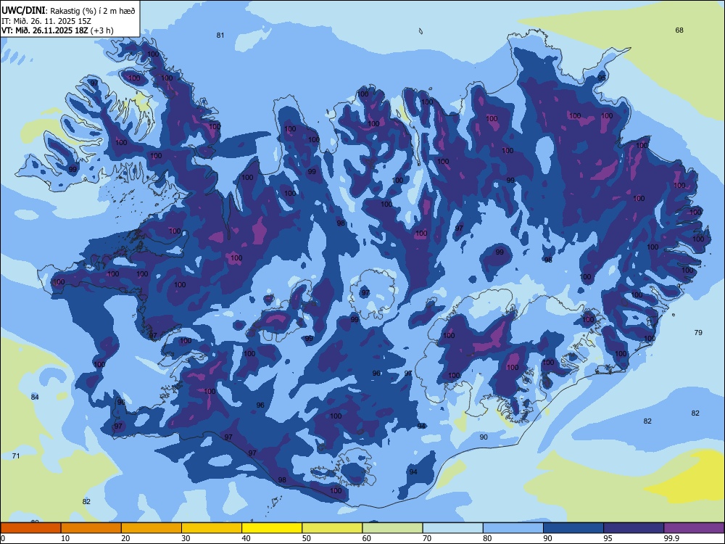The image size is (725, 544).
Task: Select the light blue 80–90 legend swatch
Action: 513,528
